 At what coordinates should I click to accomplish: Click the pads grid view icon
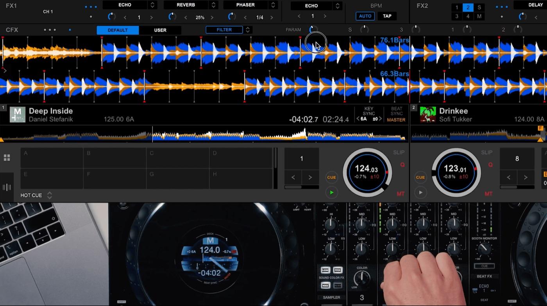7,158
